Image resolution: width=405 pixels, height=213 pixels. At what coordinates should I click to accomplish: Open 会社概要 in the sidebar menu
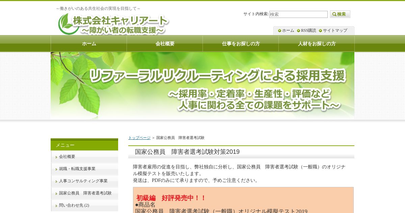point(85,157)
